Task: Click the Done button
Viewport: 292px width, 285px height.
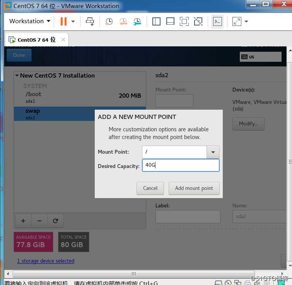Action: pyautogui.click(x=19, y=55)
